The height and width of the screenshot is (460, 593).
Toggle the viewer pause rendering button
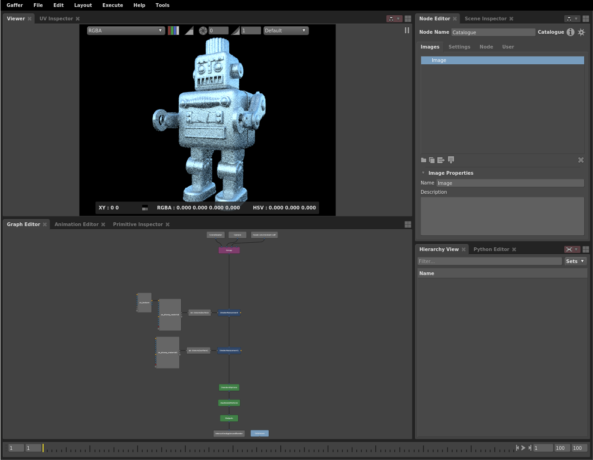pyautogui.click(x=407, y=30)
